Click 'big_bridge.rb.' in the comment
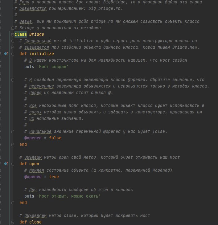Screen dimensions: 218x225 pos(105,8)
